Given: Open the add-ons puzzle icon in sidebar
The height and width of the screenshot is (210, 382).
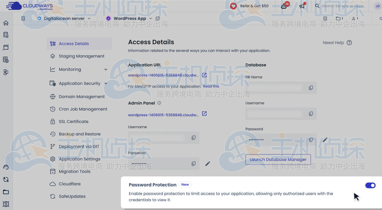Looking at the screenshot, I should pos(6,72).
